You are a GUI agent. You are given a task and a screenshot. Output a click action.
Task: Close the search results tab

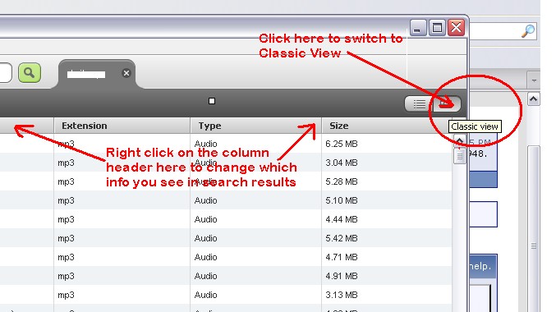tap(126, 73)
